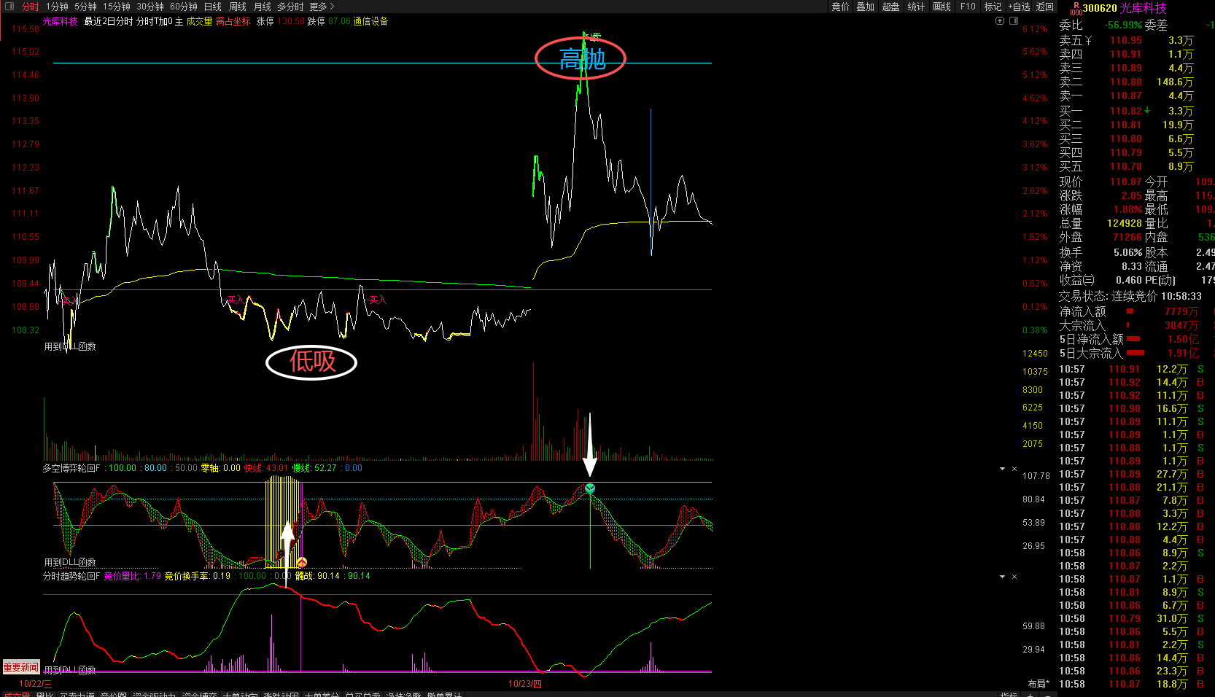
Task: Click the 总量 124928 value
Action: click(x=1125, y=224)
